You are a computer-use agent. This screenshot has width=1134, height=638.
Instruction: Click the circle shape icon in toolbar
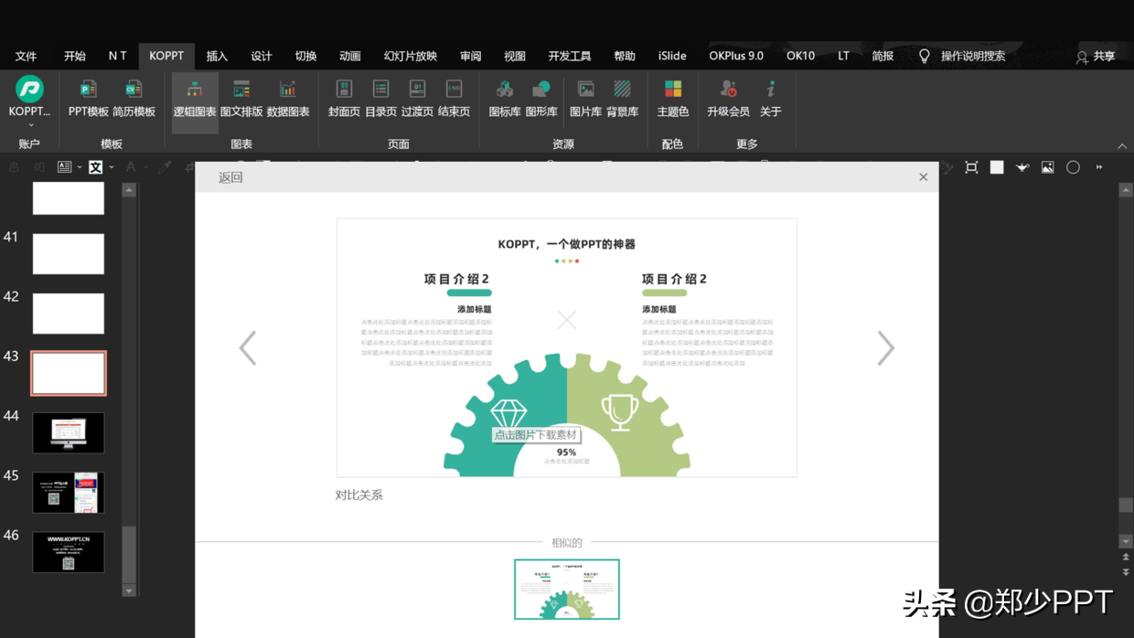click(x=1074, y=167)
